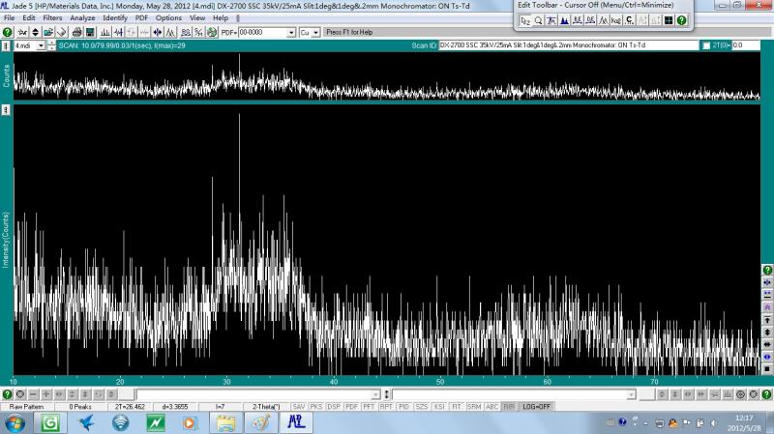Viewport: 774px width, 434px height.
Task: Click the 2-Theta(°) status bar button
Action: click(266, 407)
